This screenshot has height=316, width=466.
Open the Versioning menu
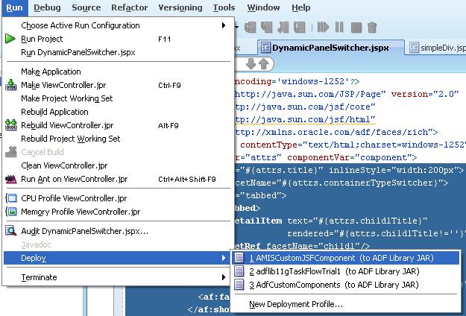pos(180,7)
